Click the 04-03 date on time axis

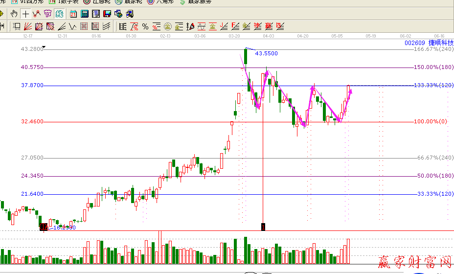[268, 36]
